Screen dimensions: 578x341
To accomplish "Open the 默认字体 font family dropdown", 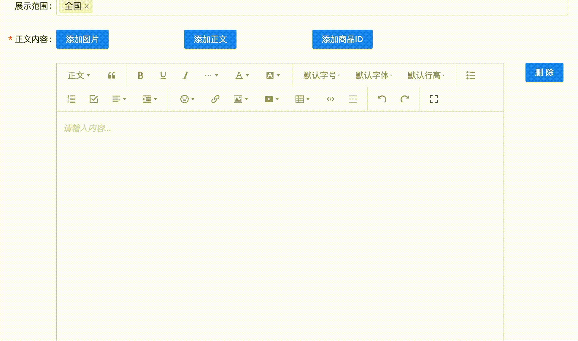I will pyautogui.click(x=372, y=76).
